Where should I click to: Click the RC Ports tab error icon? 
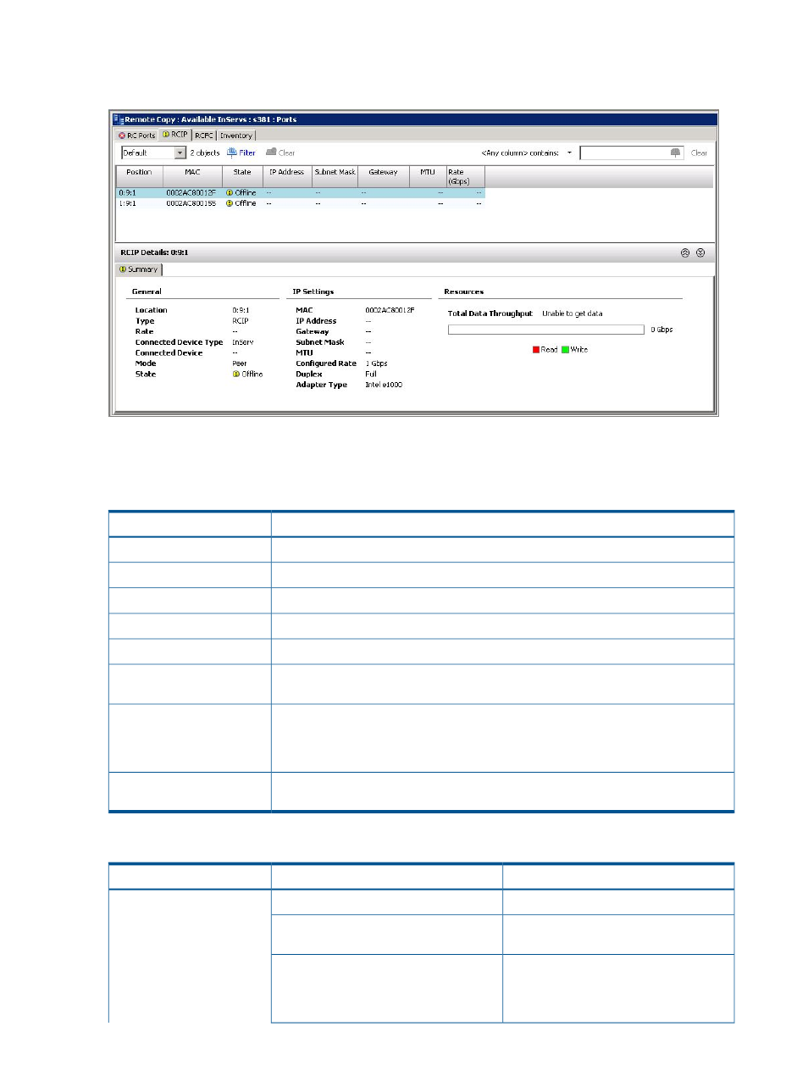122,136
